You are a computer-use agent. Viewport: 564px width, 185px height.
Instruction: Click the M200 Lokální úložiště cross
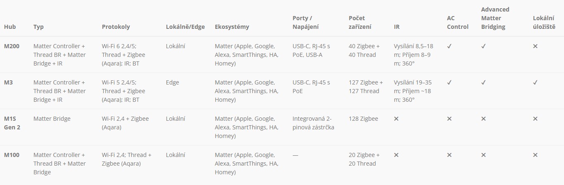[x=535, y=46]
